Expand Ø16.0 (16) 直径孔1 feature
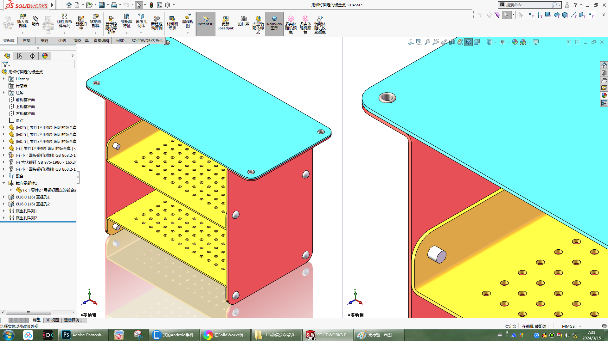Screen dimensions: 608x341 pyautogui.click(x=4, y=197)
